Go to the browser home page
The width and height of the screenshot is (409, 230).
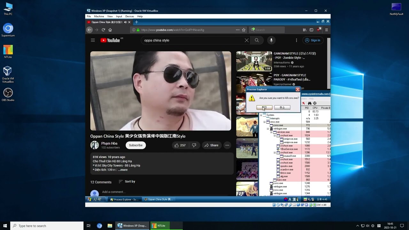110,30
